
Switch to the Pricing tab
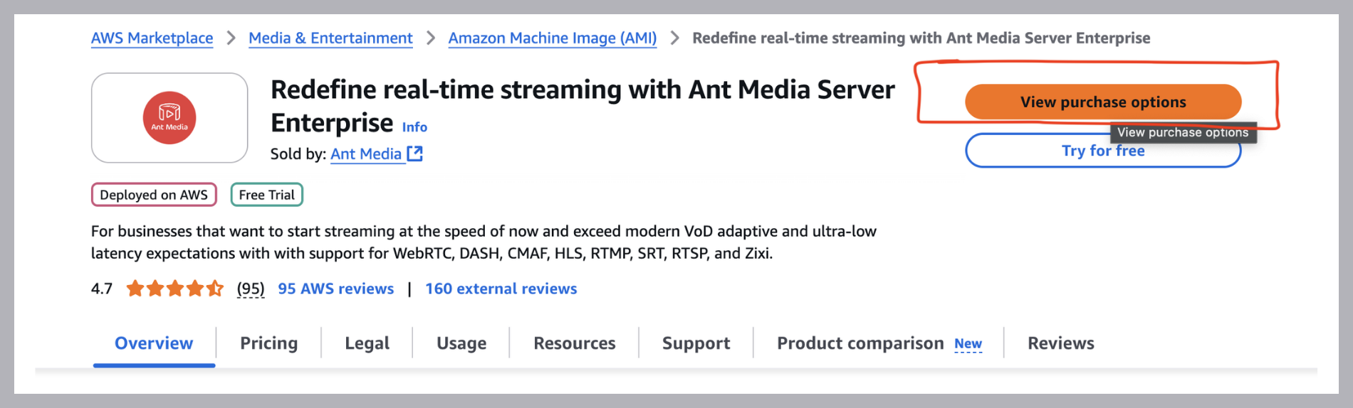(269, 343)
